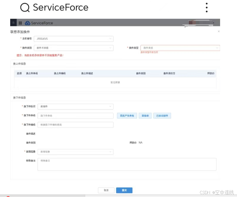Click the 换上件描述 column header
237x197 pixels.
coord(87,73)
